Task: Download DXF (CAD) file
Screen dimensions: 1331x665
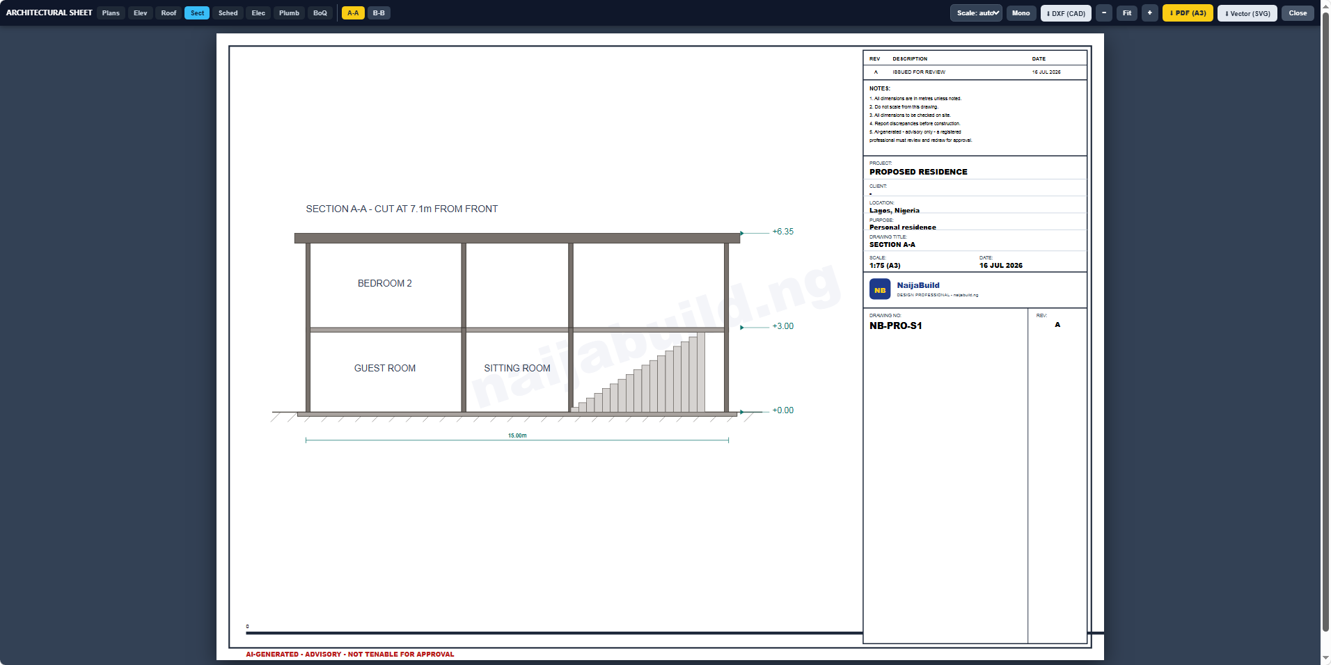Action: (1066, 13)
